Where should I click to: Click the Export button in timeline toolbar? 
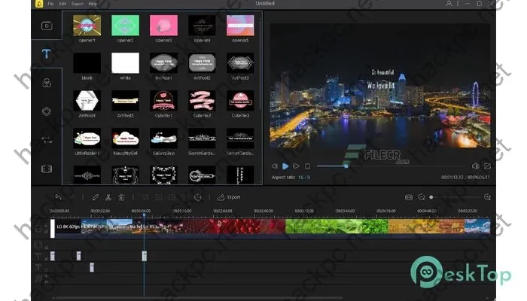[229, 197]
